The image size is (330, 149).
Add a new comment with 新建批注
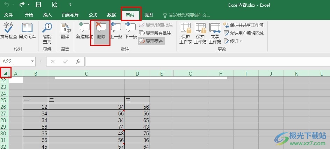pos(84,30)
